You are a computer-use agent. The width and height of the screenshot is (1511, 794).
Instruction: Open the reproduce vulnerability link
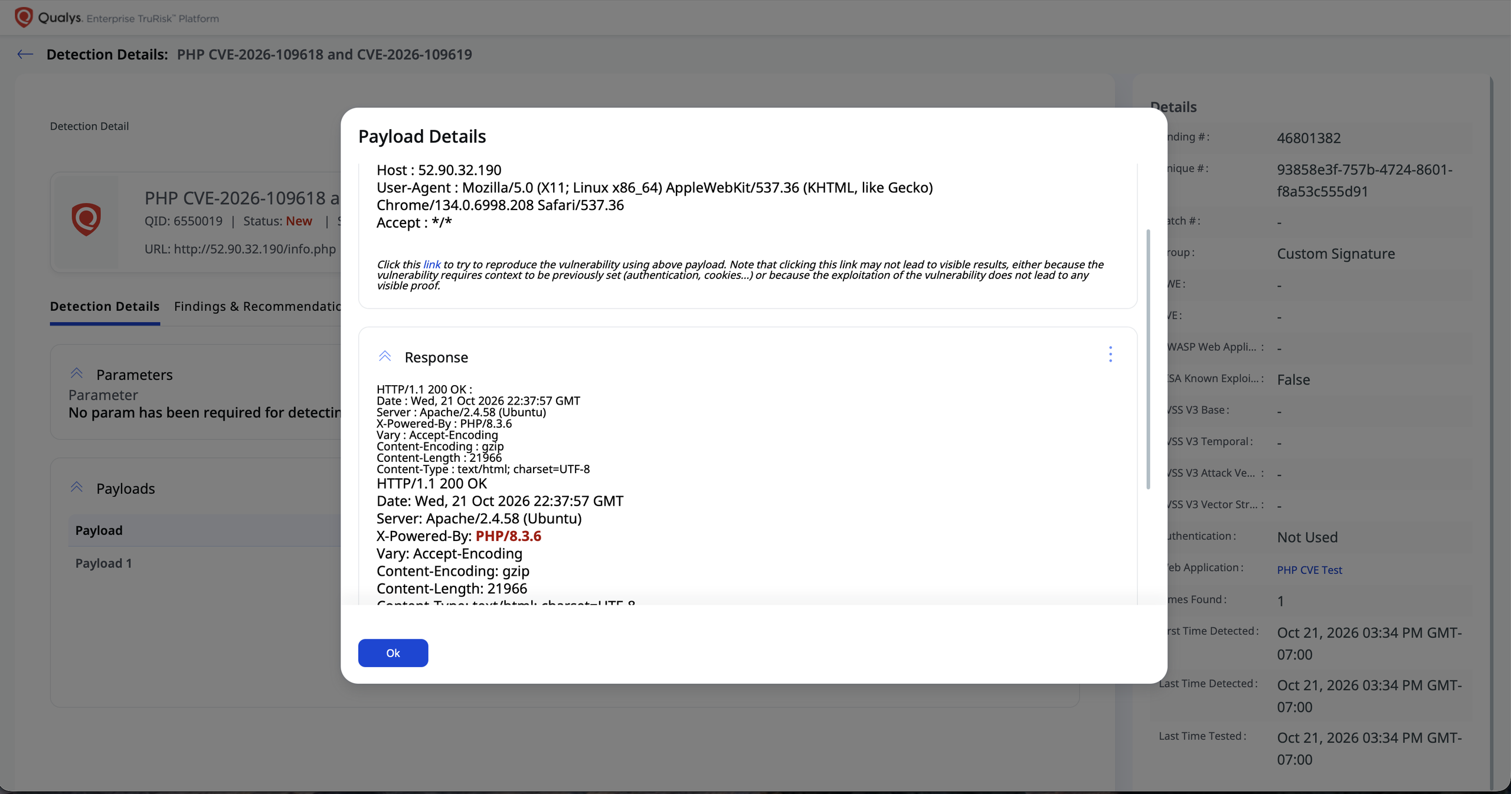click(x=431, y=264)
